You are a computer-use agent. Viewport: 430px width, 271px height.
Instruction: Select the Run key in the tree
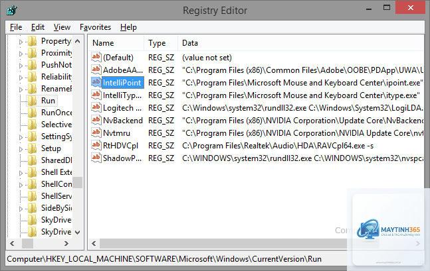coord(48,100)
